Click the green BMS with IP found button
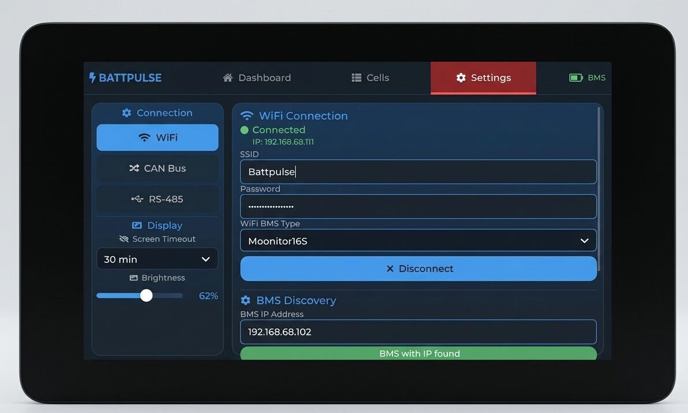The height and width of the screenshot is (413, 688). pyautogui.click(x=418, y=354)
